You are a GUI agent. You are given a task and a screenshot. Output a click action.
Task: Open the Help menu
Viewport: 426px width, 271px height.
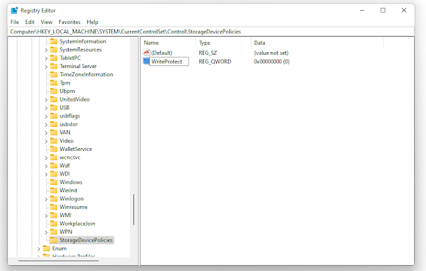[93, 22]
